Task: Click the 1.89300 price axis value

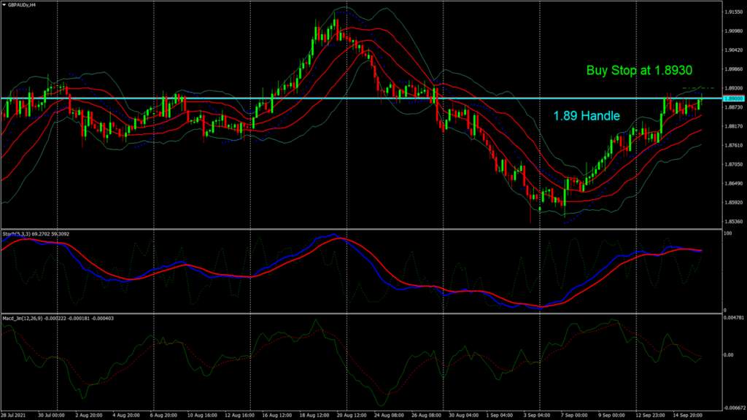Action: click(734, 88)
